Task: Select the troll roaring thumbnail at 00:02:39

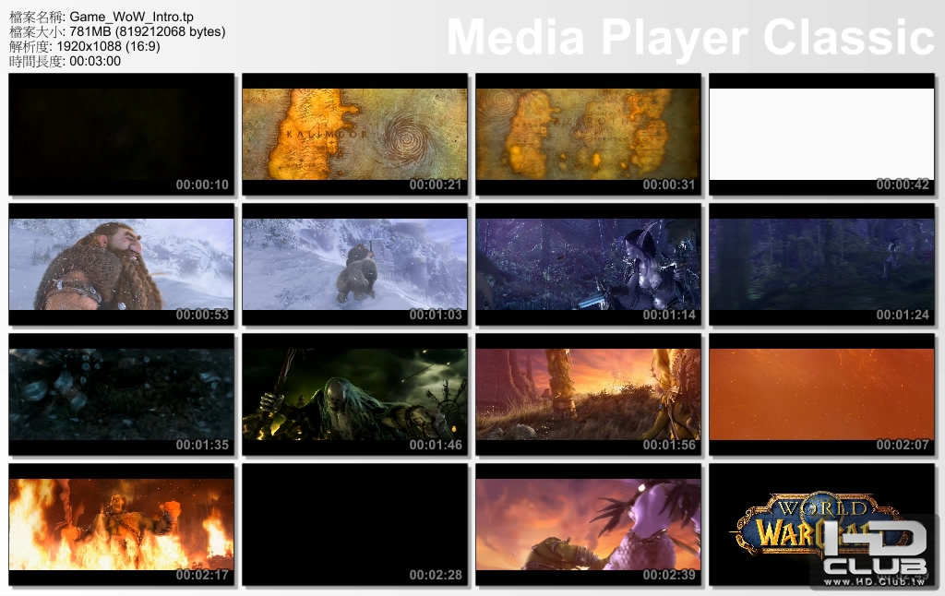Action: coord(588,524)
